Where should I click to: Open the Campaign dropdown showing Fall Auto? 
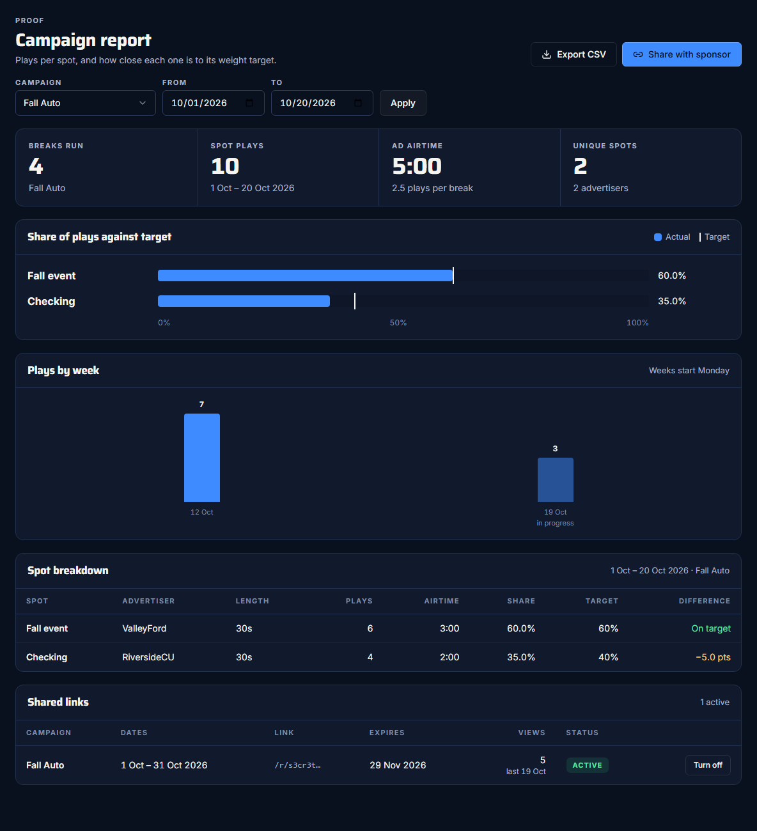[86, 103]
